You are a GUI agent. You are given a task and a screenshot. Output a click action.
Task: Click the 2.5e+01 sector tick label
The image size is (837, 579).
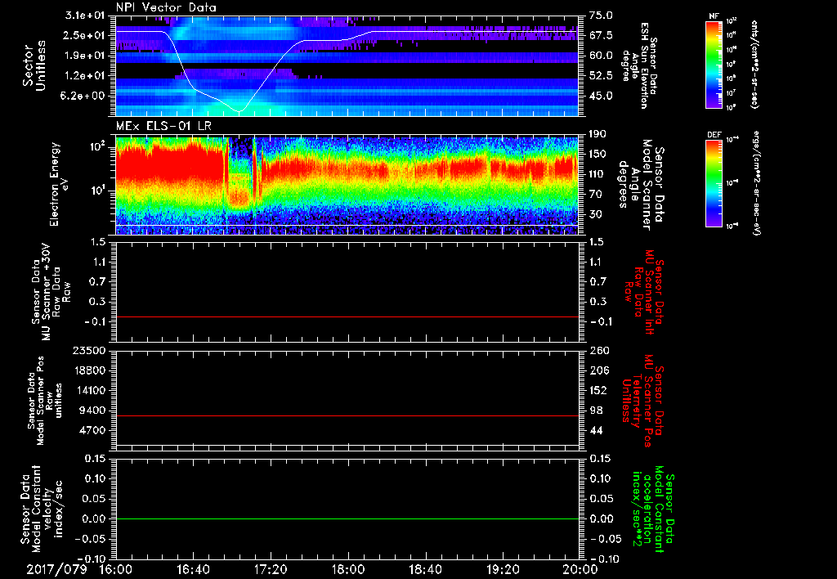coord(85,35)
